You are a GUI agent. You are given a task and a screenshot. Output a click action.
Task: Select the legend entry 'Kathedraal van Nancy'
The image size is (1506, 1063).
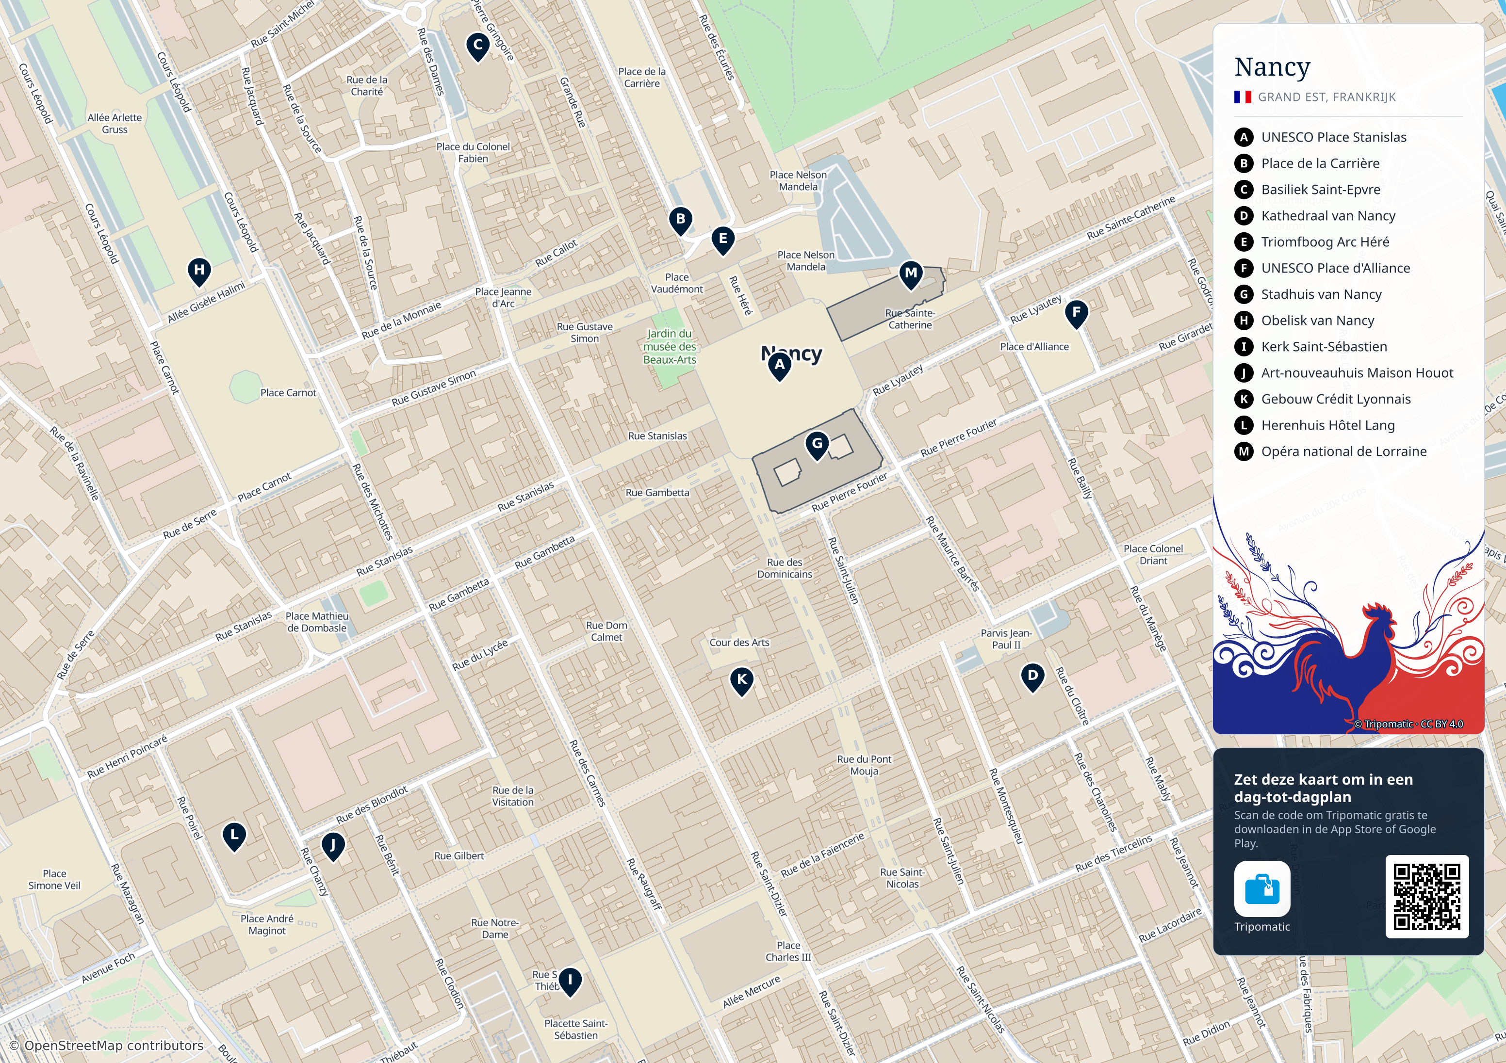pos(1328,216)
